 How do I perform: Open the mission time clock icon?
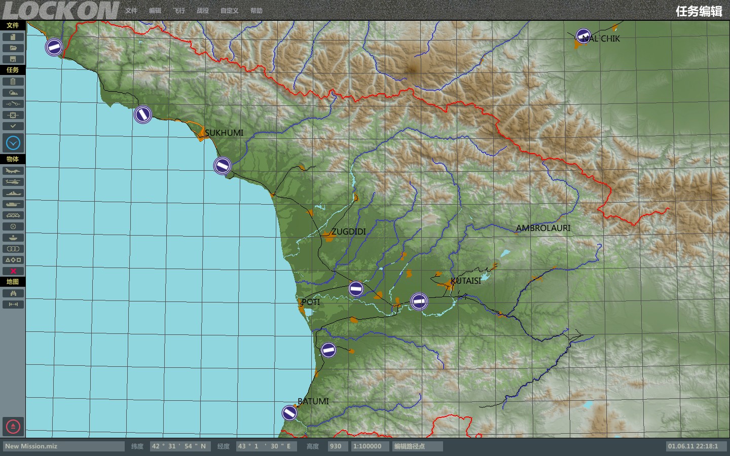coord(13,143)
